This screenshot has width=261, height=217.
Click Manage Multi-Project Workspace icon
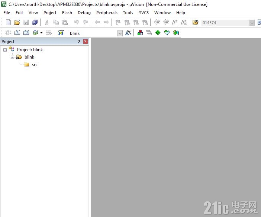click(x=149, y=33)
